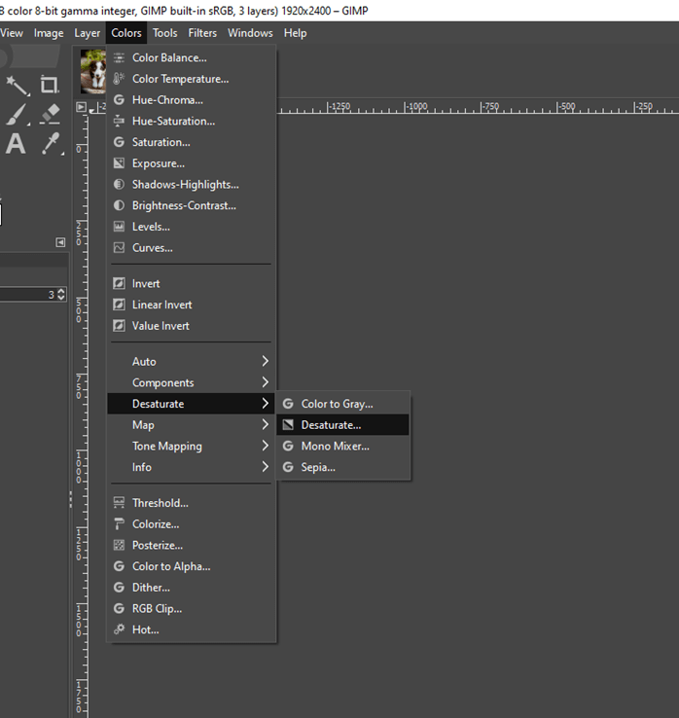The width and height of the screenshot is (679, 718).
Task: Open the Dither dialog
Action: (192, 587)
